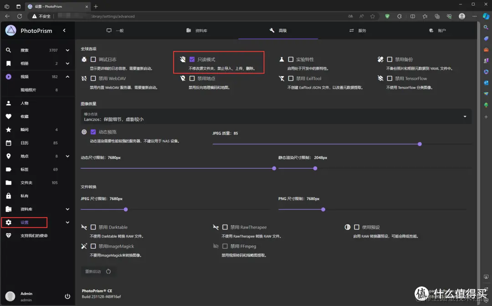
Task: Open new browser tab with plus
Action: pyautogui.click(x=96, y=6)
